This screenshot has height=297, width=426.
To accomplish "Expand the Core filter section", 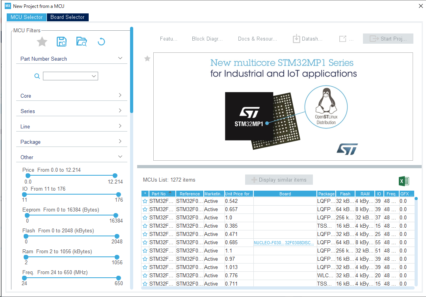I will (120, 95).
